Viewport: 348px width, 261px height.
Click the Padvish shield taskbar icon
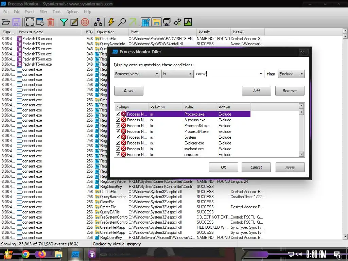[92, 254]
